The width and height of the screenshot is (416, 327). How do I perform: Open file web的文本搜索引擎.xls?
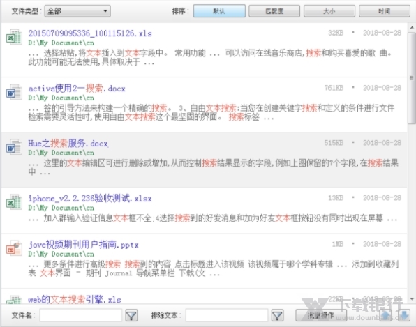pos(75,299)
